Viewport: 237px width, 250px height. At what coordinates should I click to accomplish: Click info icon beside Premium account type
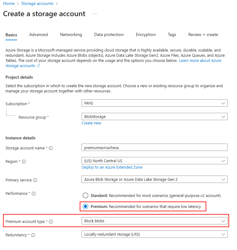coord(51,222)
